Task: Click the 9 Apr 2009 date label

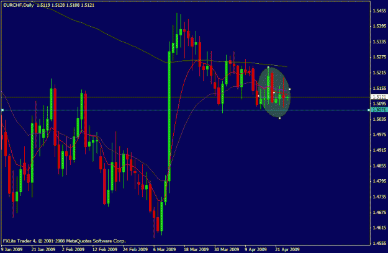Action: point(256,249)
